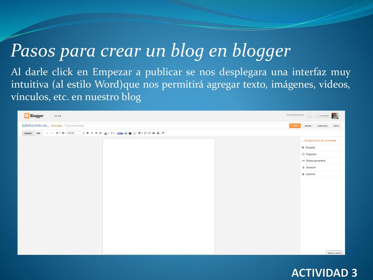Image resolution: width=373 pixels, height=280 pixels.
Task: Toggle italic formatting in the editor
Action: (x=92, y=133)
